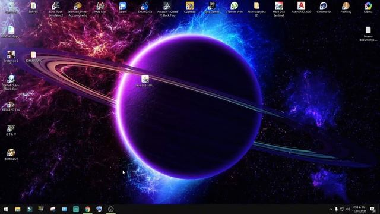Select the SmartGaGa emulator shortcut

coord(145,8)
